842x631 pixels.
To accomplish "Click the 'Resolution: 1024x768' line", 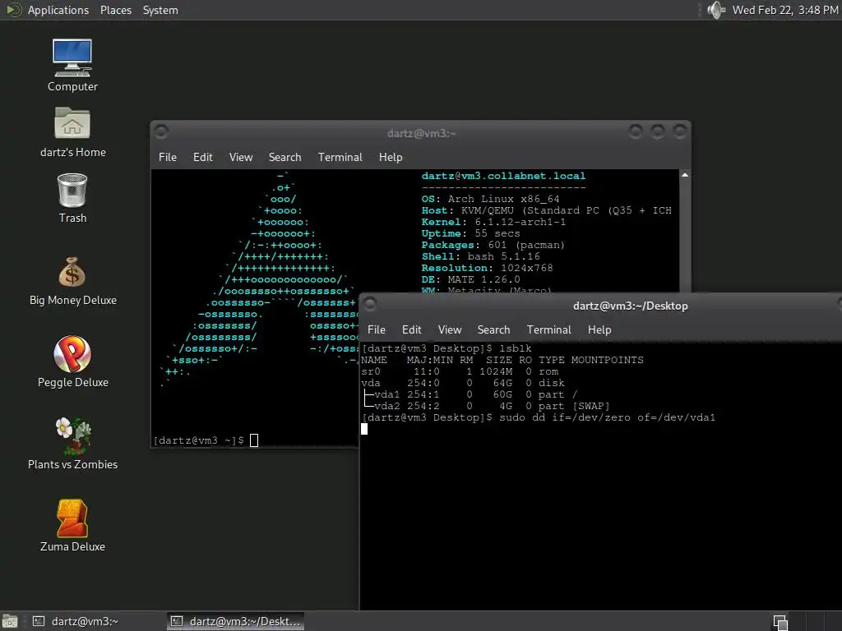I will [487, 269].
